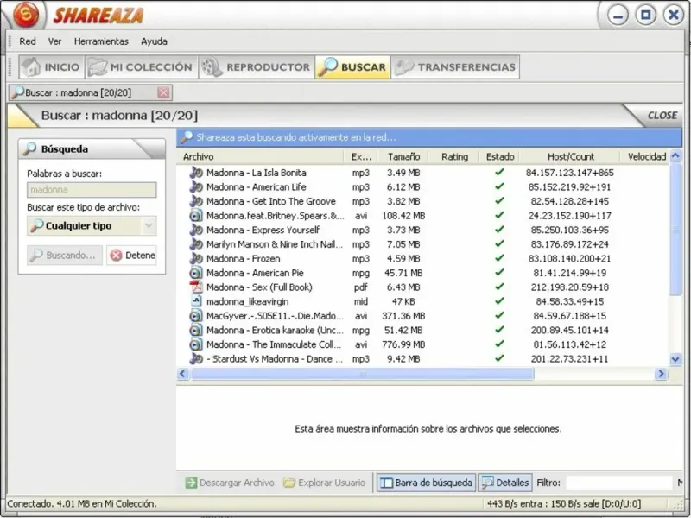Click MIDI icon of madonna_likeavirgin
The width and height of the screenshot is (691, 518).
[x=196, y=301]
